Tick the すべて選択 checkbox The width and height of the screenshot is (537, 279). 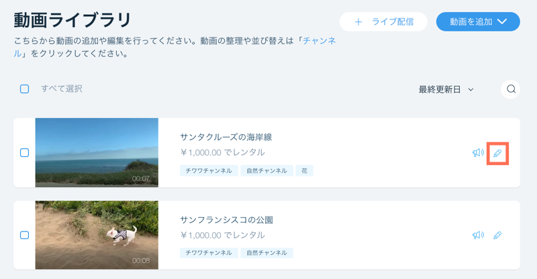(x=24, y=89)
